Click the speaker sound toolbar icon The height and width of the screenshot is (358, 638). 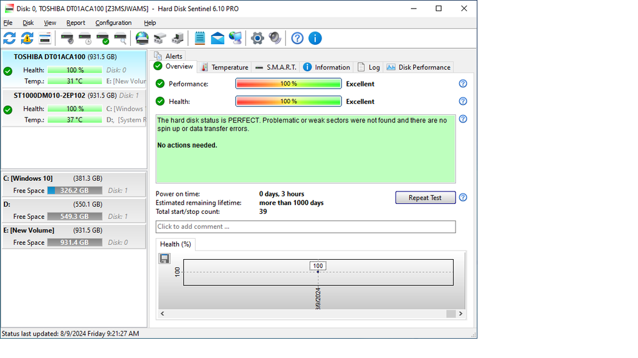click(275, 39)
